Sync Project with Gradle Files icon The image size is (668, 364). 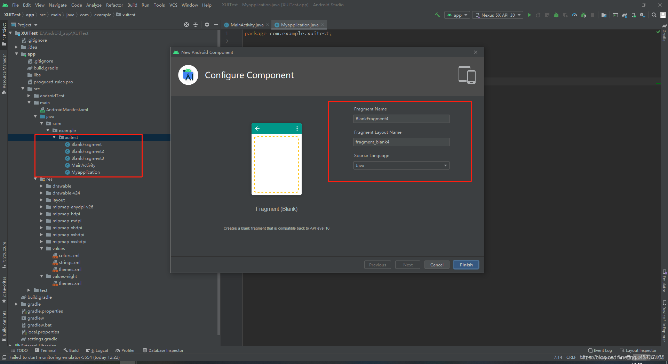pos(625,15)
